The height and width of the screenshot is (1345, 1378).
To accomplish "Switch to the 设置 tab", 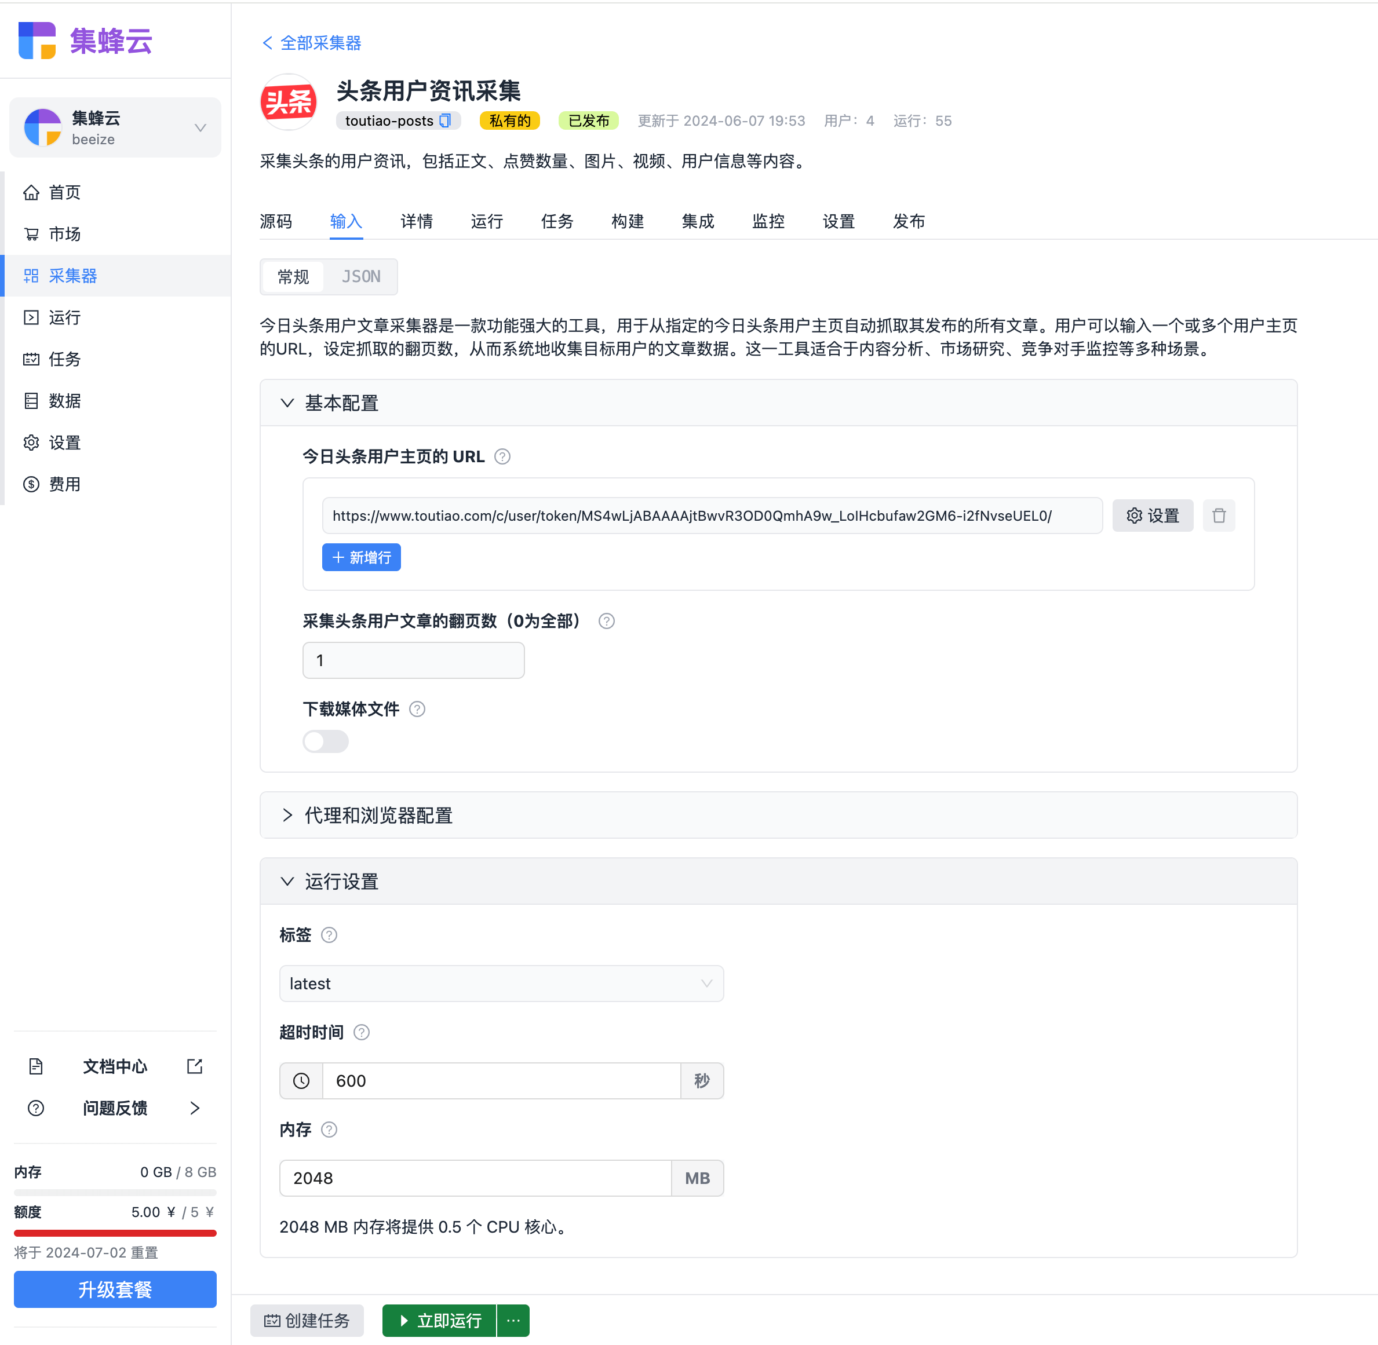I will pyautogui.click(x=839, y=221).
